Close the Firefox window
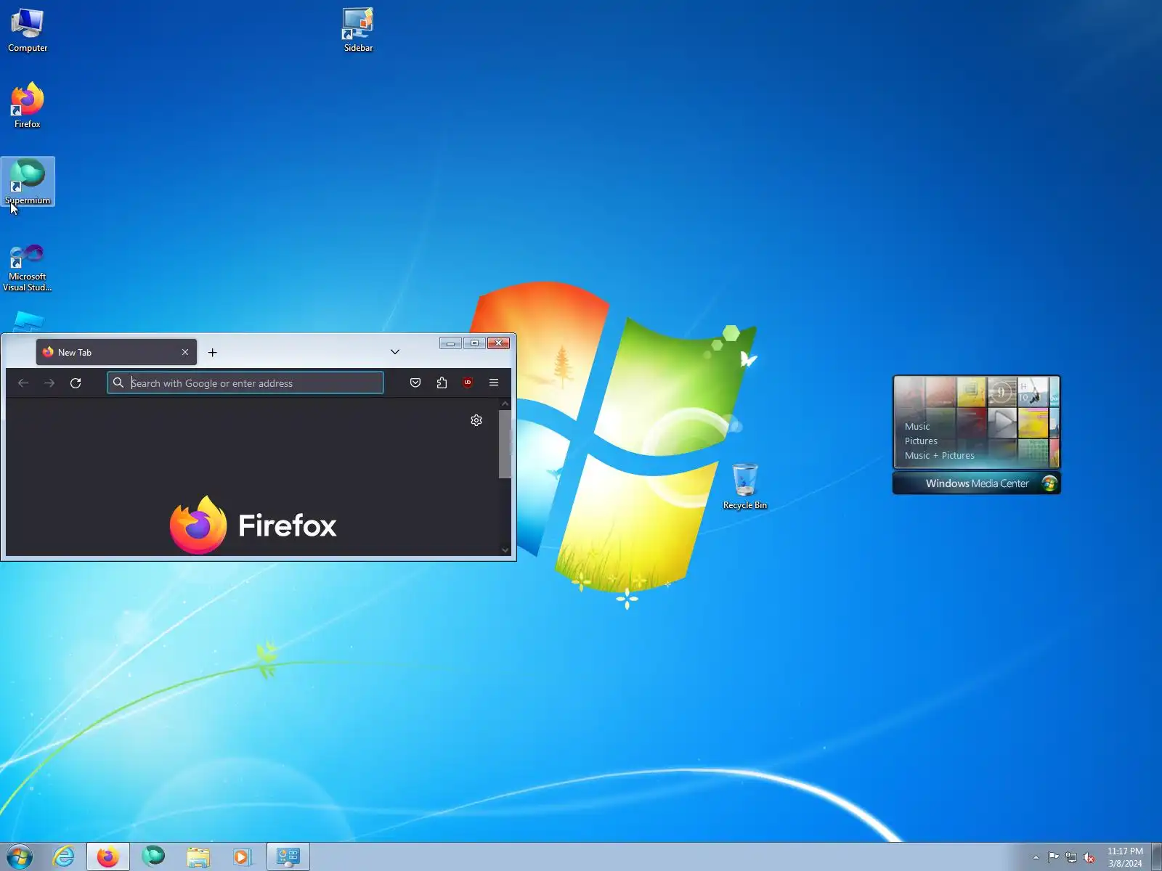The height and width of the screenshot is (871, 1162). click(498, 343)
